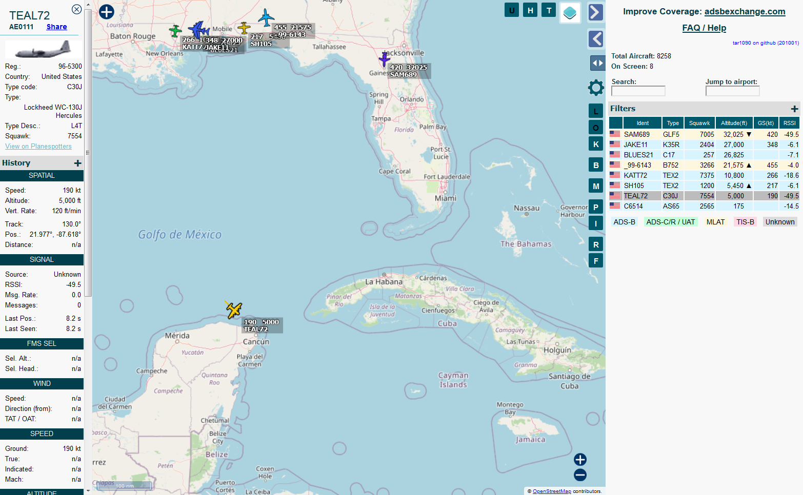The image size is (803, 495).
Task: Click the right chevron sidebar button
Action: [595, 12]
